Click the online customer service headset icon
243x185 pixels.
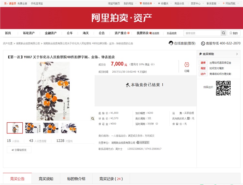pos(171,43)
